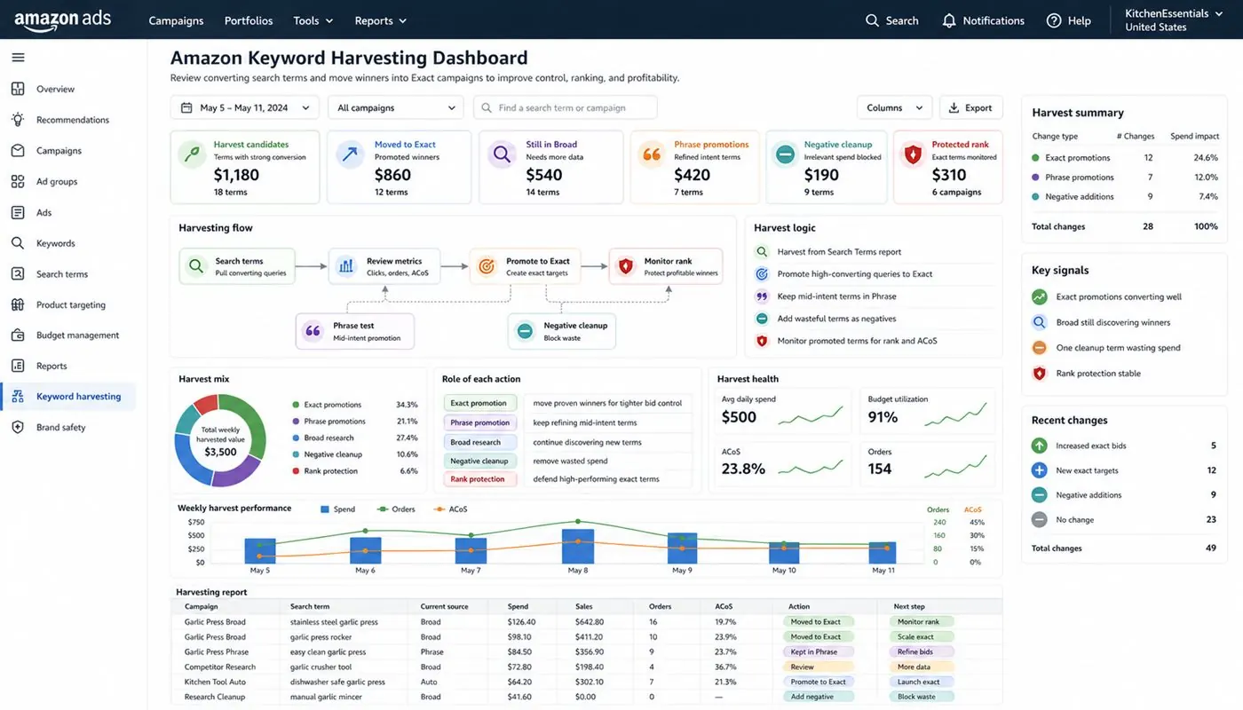Click the Review metrics chart icon
This screenshot has width=1243, height=710.
[x=347, y=265]
